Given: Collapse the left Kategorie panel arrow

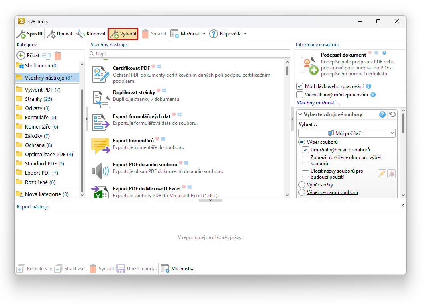Looking at the screenshot, I should click(x=87, y=119).
